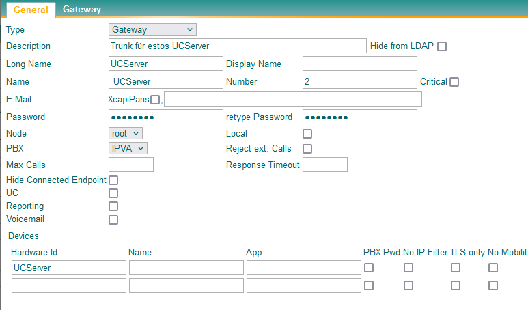Switch to the Gateway tab
The height and width of the screenshot is (310, 528).
[82, 10]
